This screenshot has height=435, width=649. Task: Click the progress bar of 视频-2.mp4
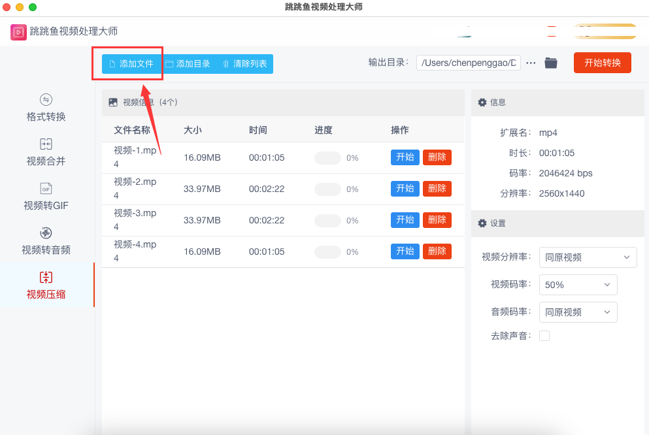[x=327, y=189]
